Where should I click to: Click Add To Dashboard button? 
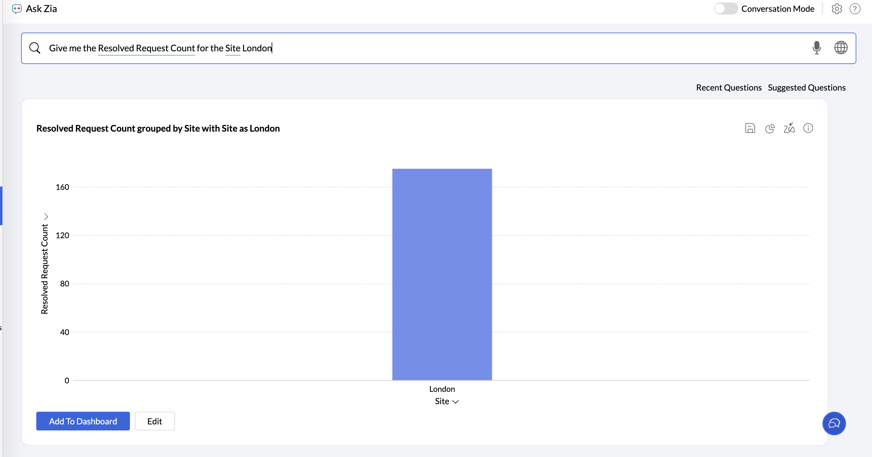(x=83, y=421)
